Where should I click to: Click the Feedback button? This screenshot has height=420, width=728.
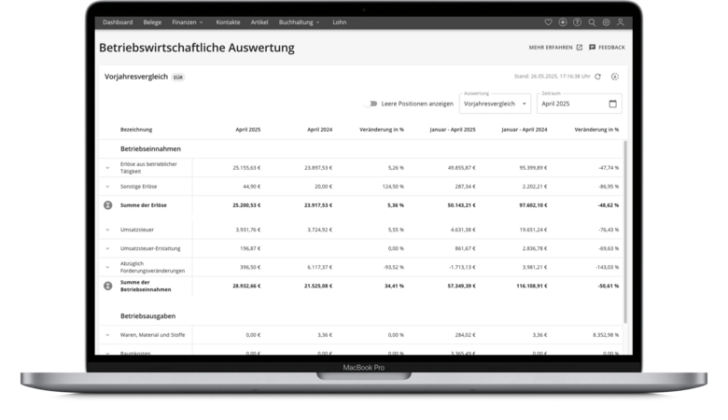tap(607, 47)
